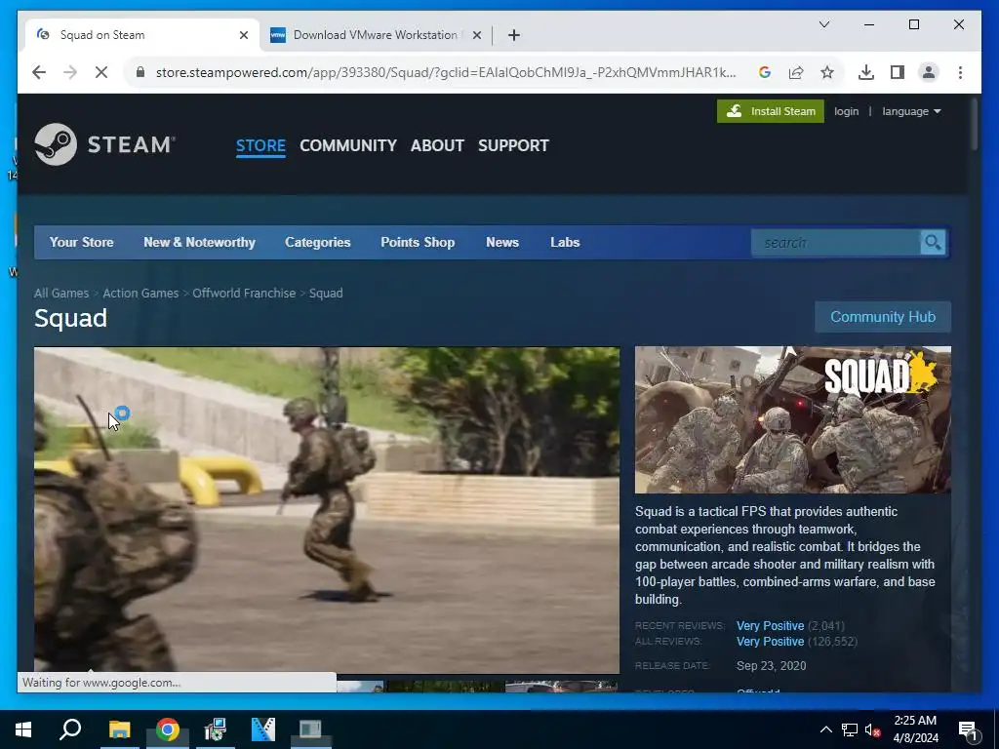Open the COMMUNITY menu
Viewport: 999px width, 749px height.
coord(348,145)
